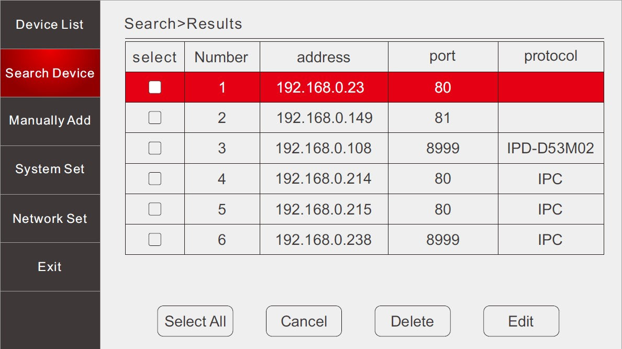The height and width of the screenshot is (349, 622).
Task: Click Exit in the sidebar
Action: tap(50, 267)
